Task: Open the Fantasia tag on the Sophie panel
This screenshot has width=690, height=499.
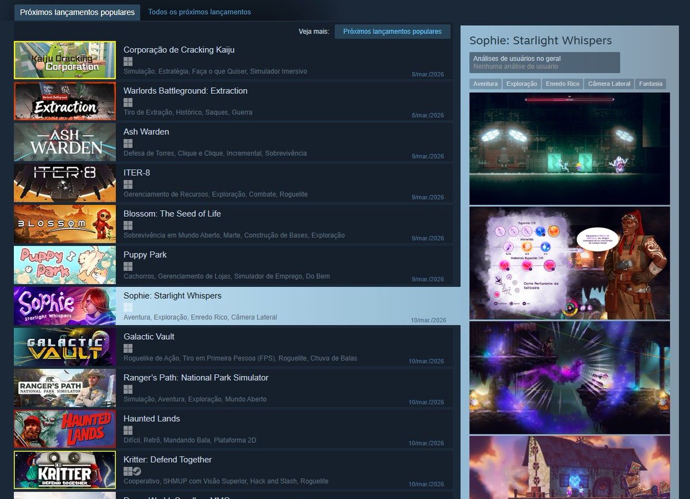Action: coord(650,83)
